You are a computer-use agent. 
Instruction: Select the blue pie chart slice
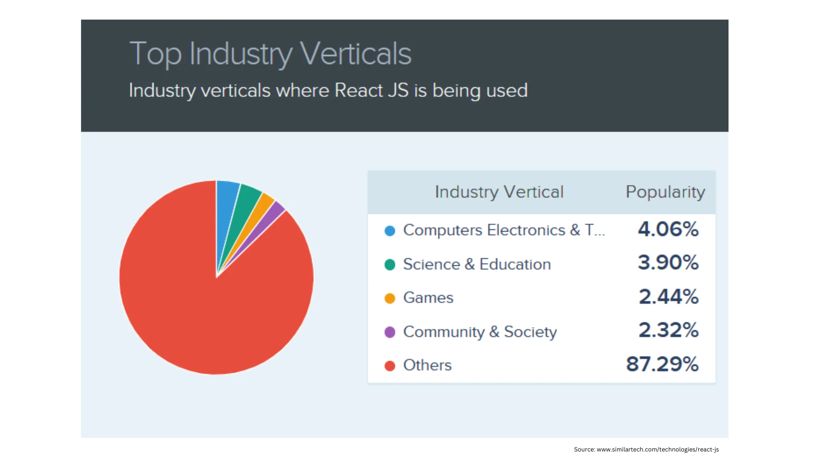pos(227,198)
